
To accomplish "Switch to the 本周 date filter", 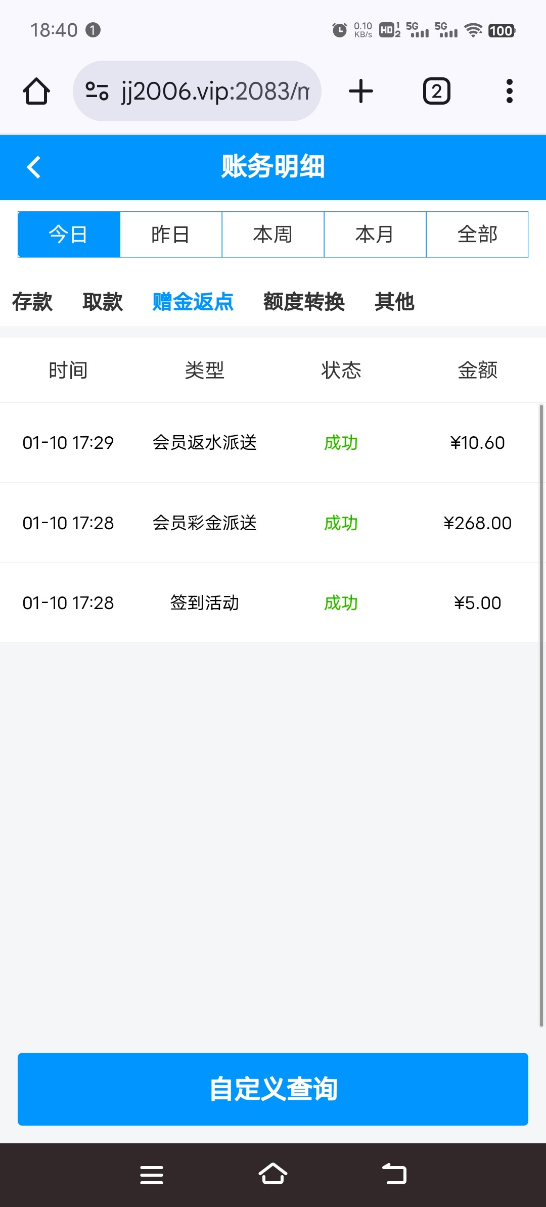I will coord(273,235).
